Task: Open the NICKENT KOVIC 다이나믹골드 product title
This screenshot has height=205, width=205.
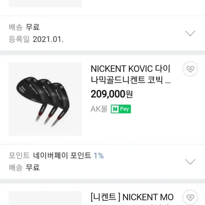Action: (131, 74)
